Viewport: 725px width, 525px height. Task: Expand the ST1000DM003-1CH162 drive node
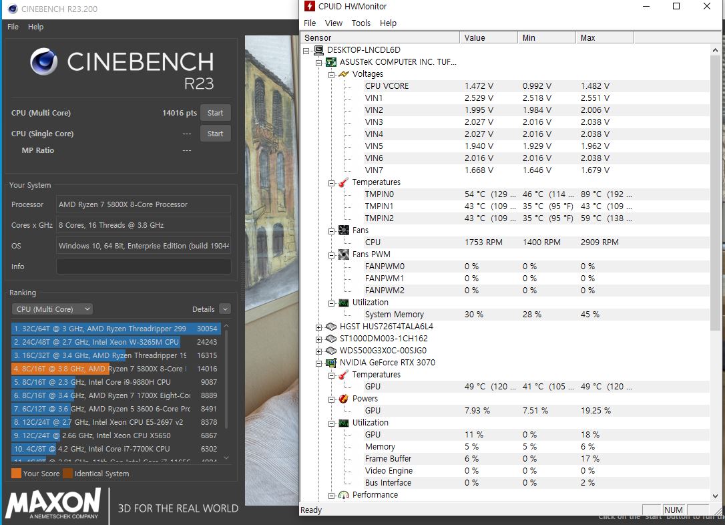point(318,339)
